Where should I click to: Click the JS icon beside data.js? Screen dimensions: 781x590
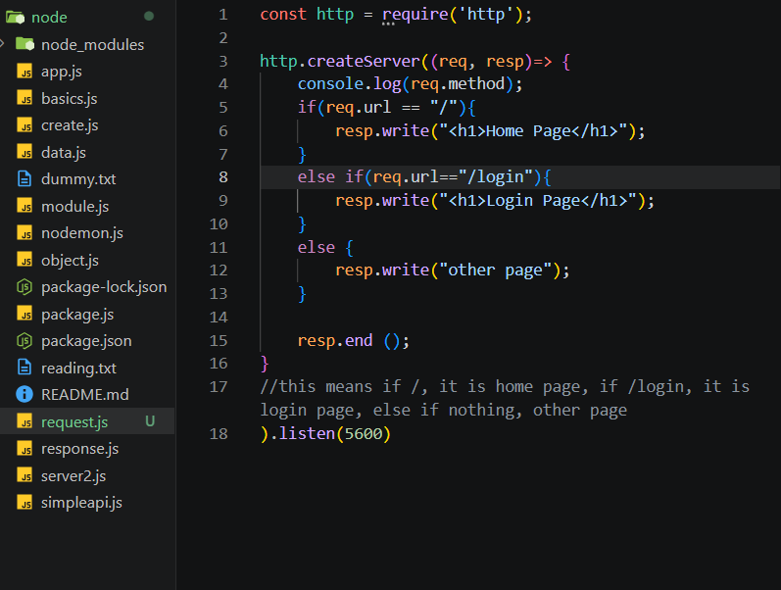click(x=24, y=152)
